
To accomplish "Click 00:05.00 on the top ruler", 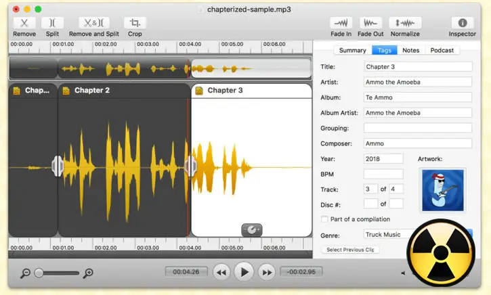I will (232, 44).
